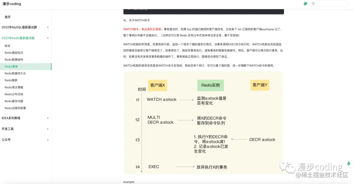
Task: Go to 漫步coding site title
Action: [x=12, y=4]
